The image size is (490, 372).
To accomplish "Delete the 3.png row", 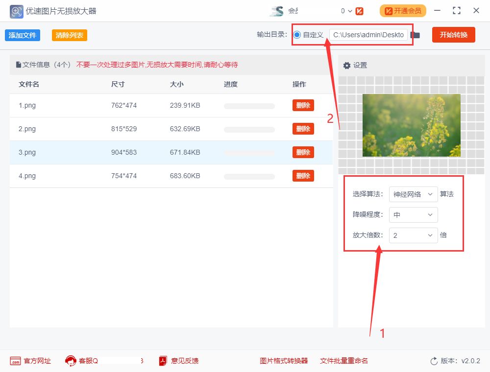I will click(x=303, y=152).
